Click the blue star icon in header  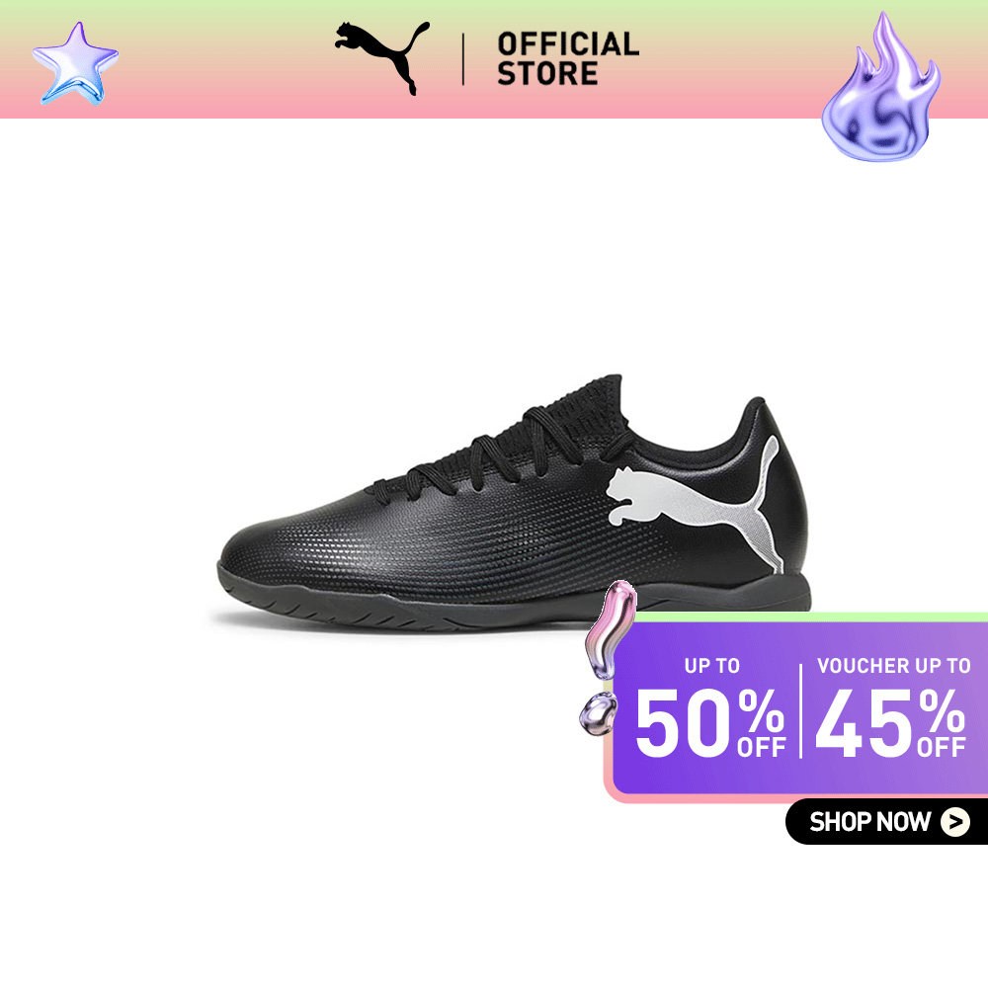[76, 63]
